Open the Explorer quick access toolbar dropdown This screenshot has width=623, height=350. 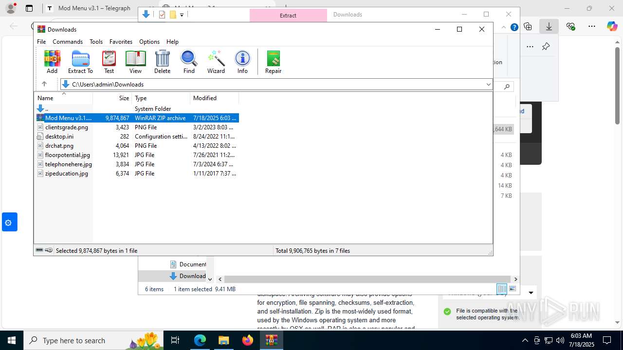coord(182,15)
